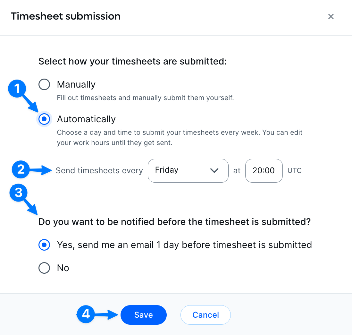This screenshot has height=335, width=352.
Task: Select the Manually submission option
Action: (x=44, y=84)
